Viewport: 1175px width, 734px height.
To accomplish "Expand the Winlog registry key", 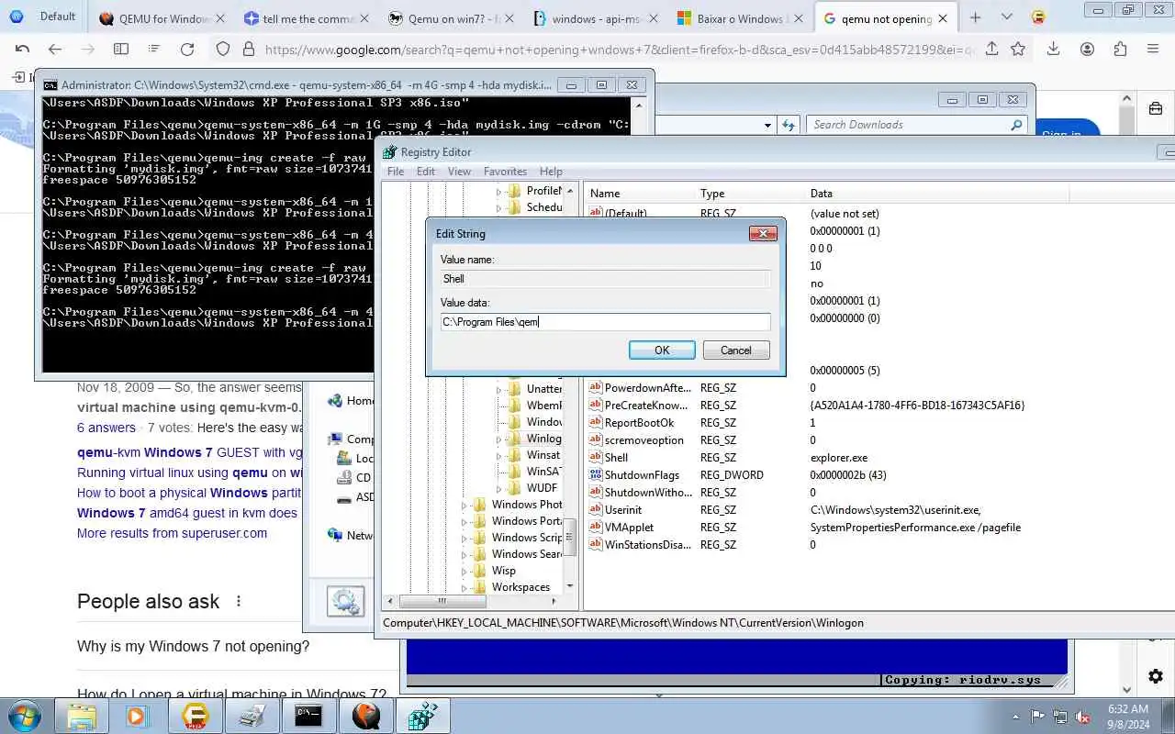I will point(499,439).
